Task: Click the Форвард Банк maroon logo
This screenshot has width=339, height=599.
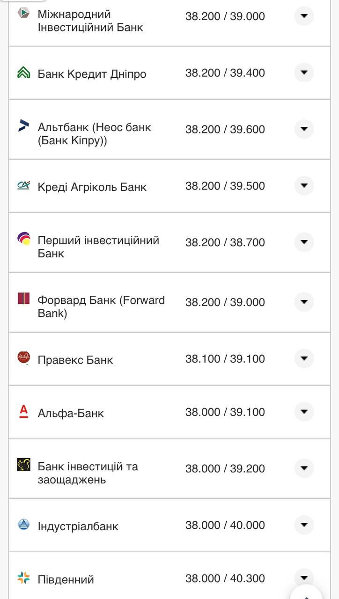Action: pyautogui.click(x=24, y=299)
